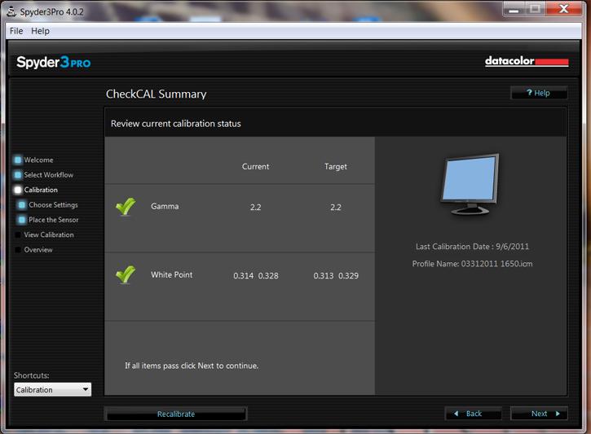Select the Welcome step in sidebar

(x=38, y=160)
